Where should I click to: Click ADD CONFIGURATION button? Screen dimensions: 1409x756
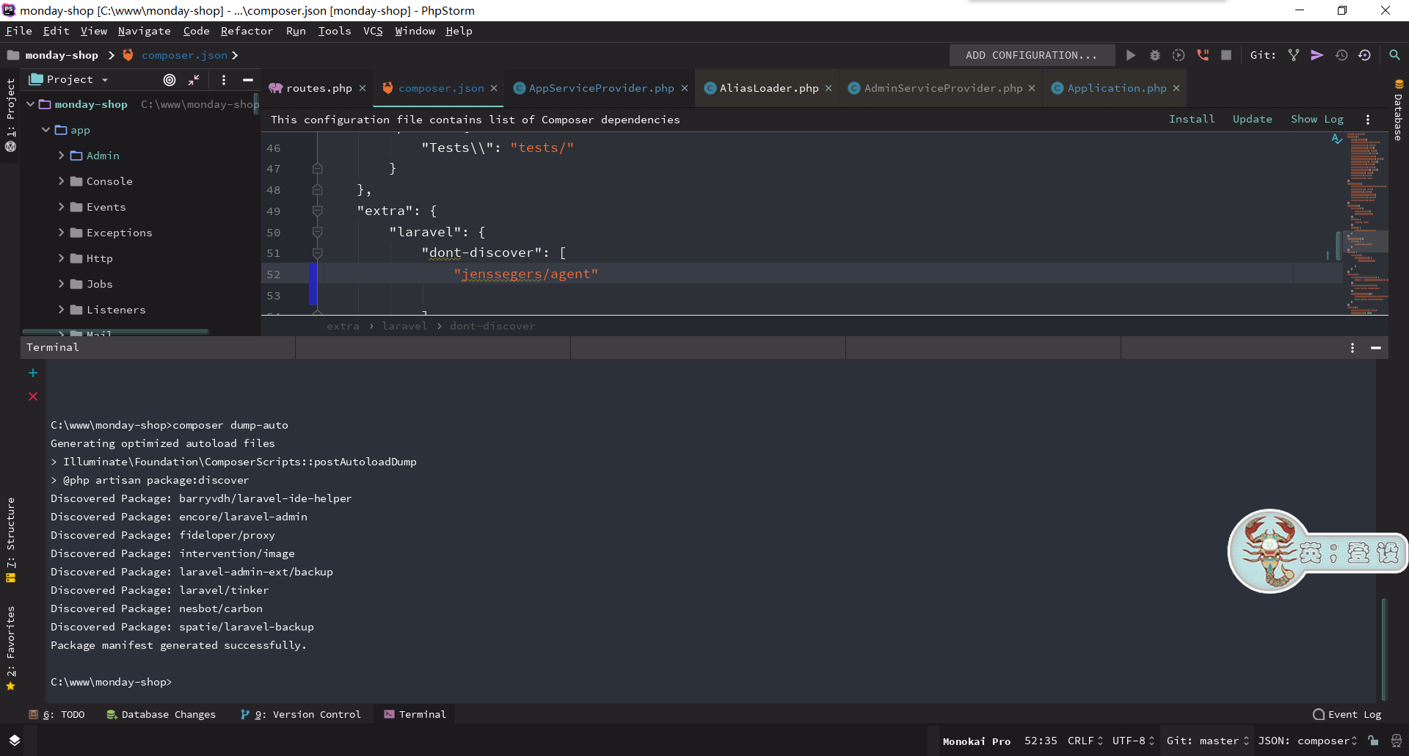tap(1031, 55)
